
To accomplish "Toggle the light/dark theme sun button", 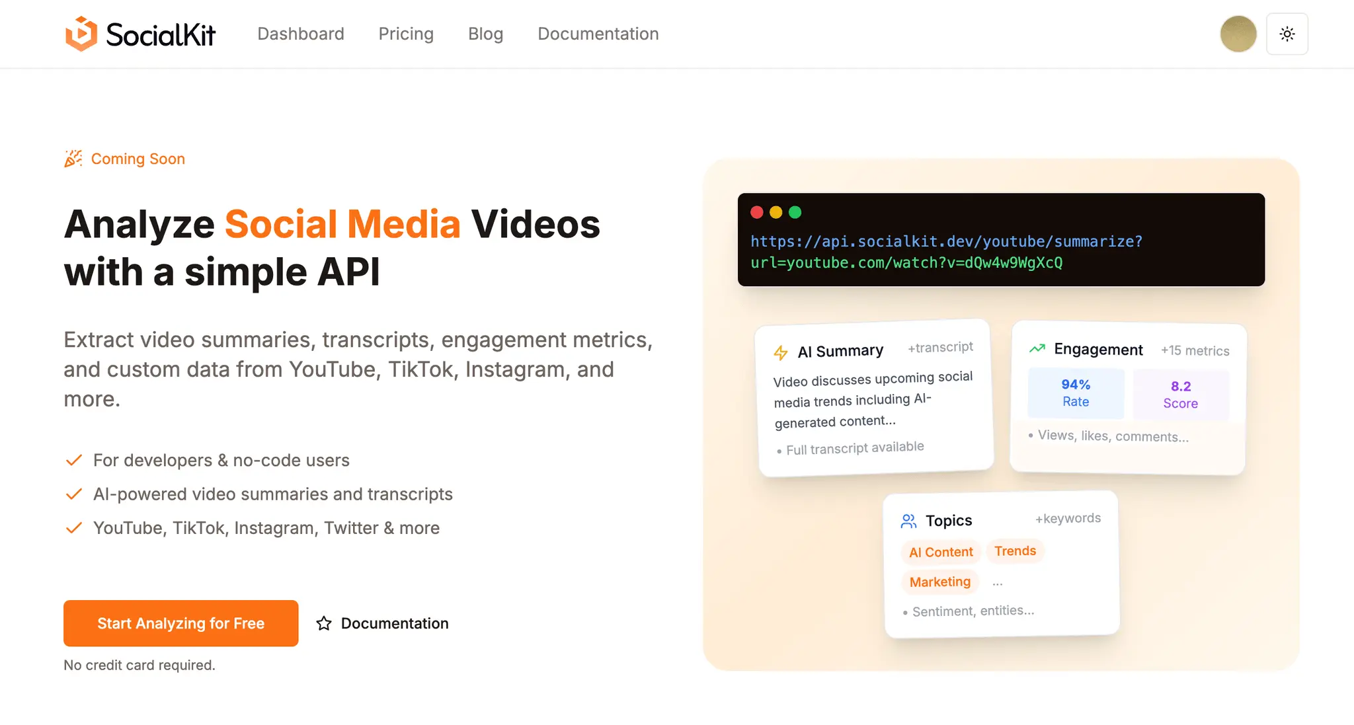I will tap(1287, 34).
